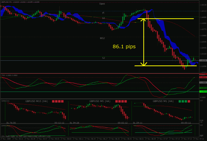Select the 27 Nov 06:03 time label
This screenshot has width=207, height=141.
tap(66, 139)
